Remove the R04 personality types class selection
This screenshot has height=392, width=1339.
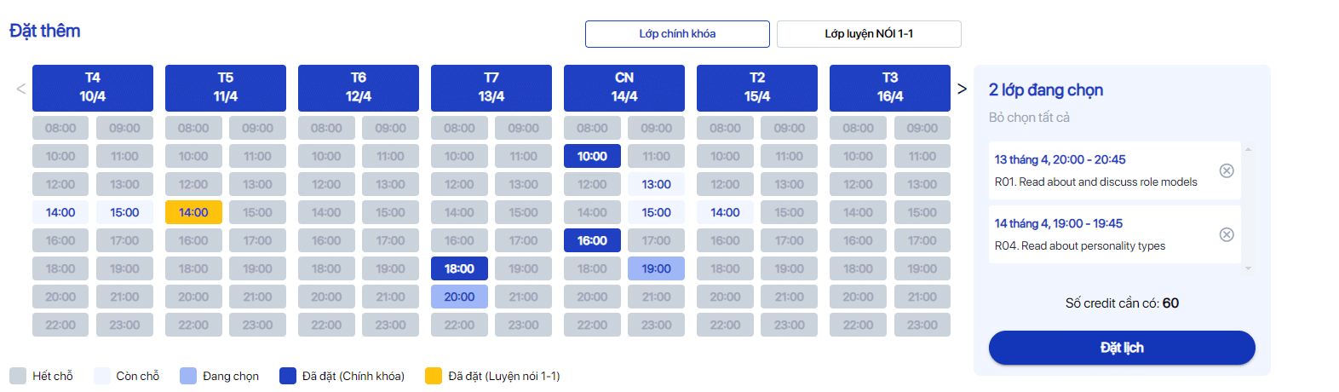[1227, 234]
